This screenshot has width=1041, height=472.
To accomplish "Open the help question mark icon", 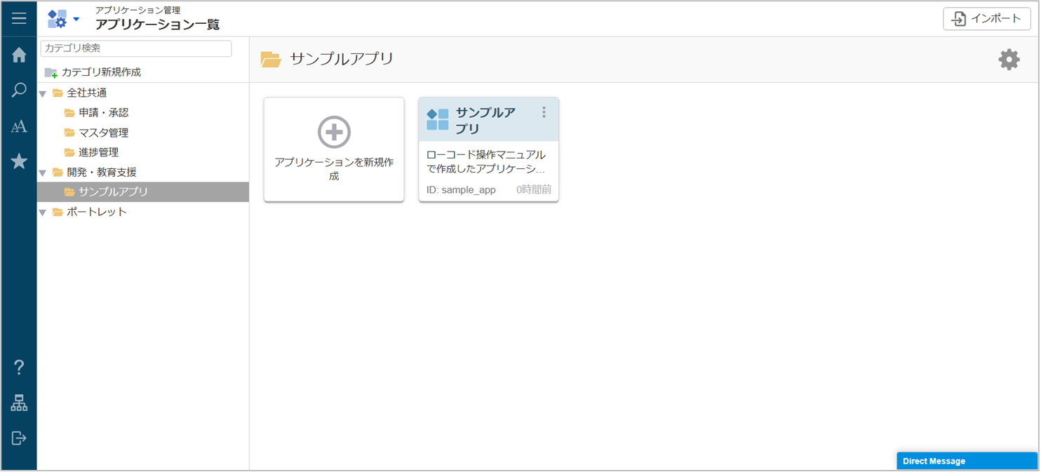I will 19,367.
